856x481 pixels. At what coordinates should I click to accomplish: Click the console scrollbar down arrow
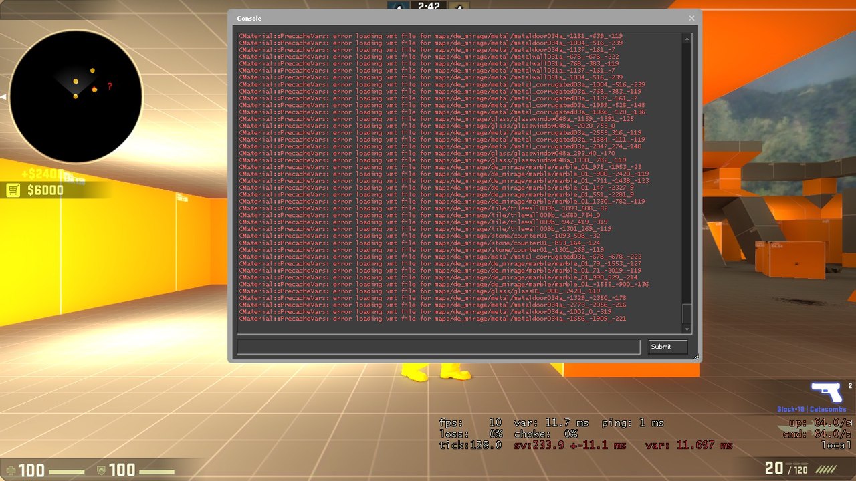[686, 329]
